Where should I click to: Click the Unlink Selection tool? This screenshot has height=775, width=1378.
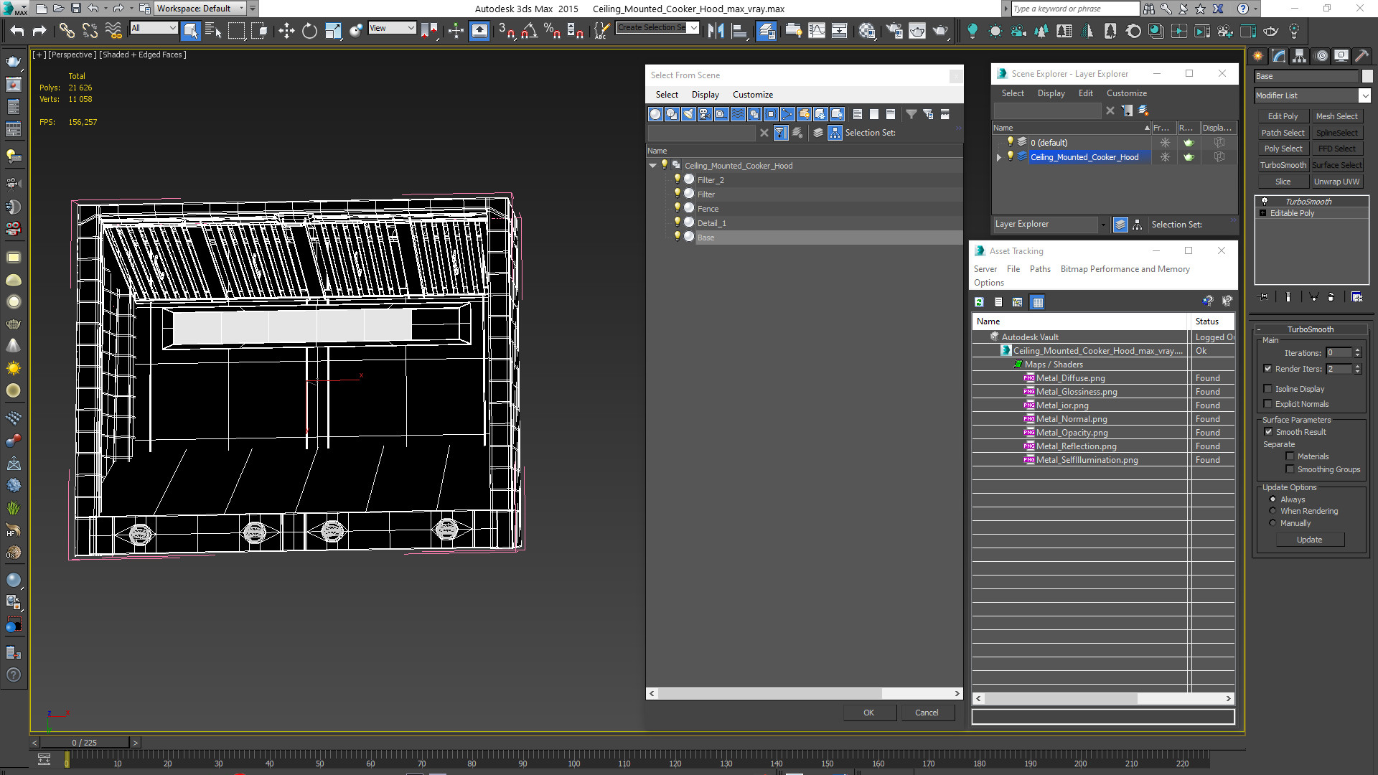coord(90,30)
